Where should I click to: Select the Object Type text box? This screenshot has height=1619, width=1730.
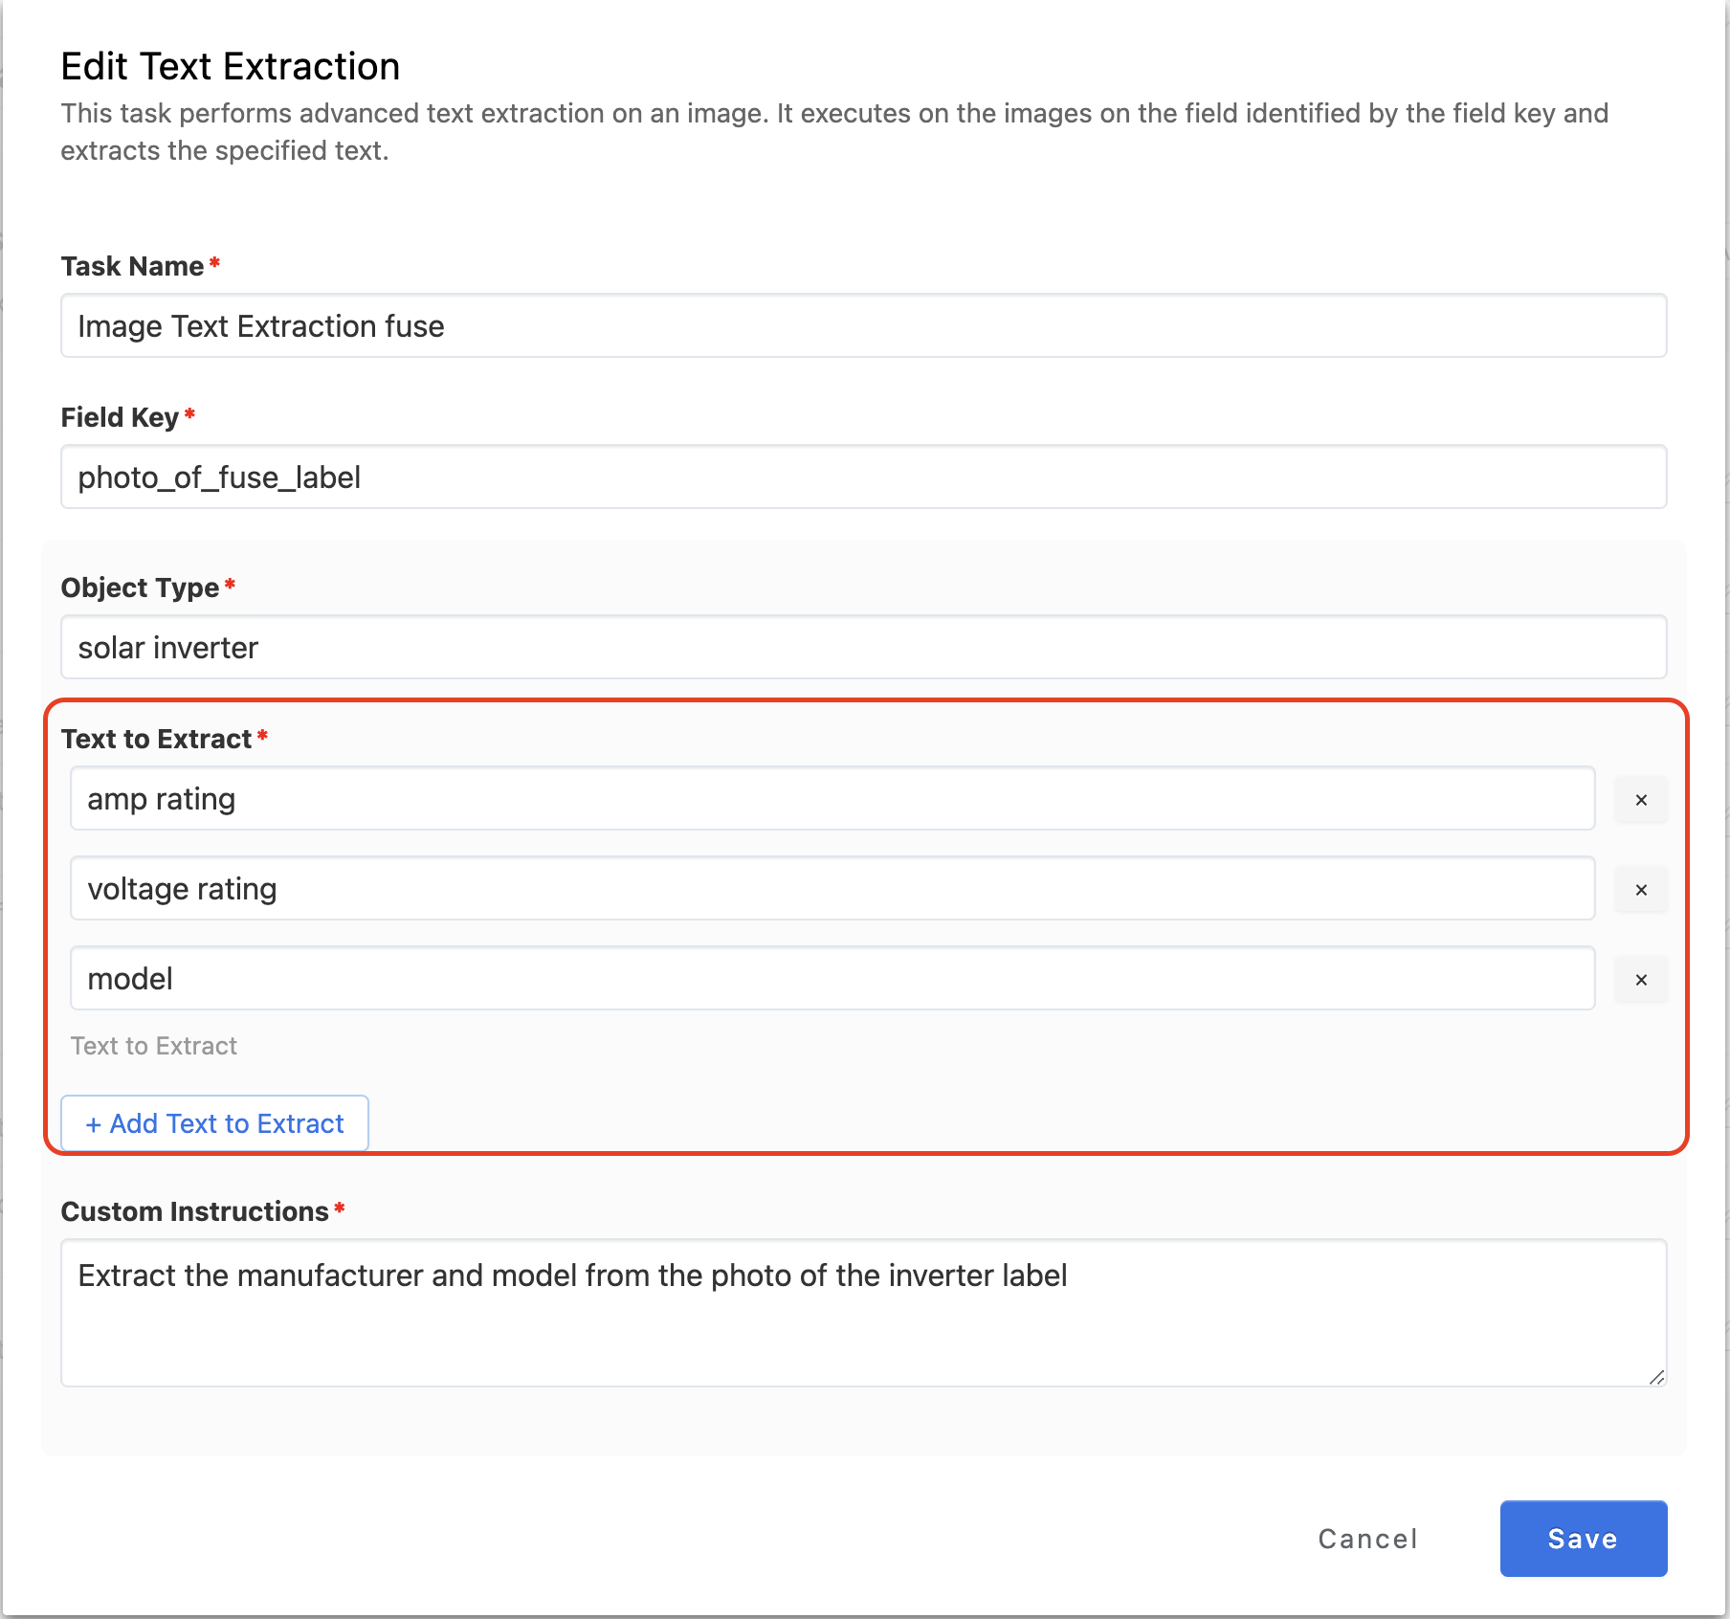point(863,648)
